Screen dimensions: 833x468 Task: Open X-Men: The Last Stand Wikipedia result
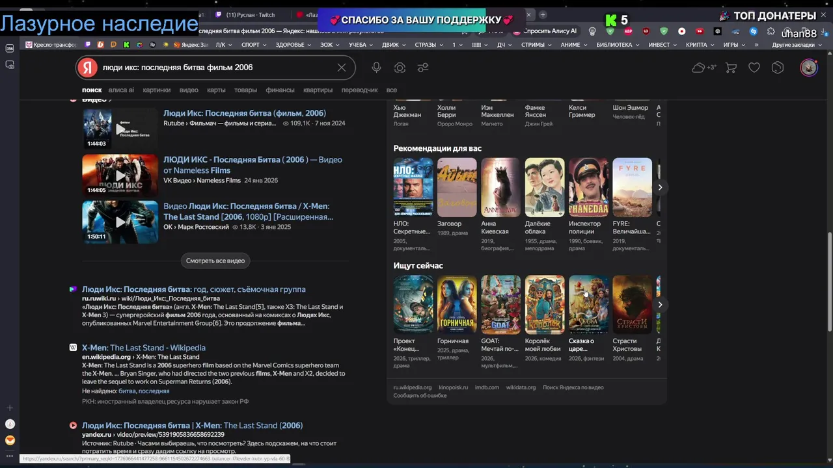click(144, 348)
